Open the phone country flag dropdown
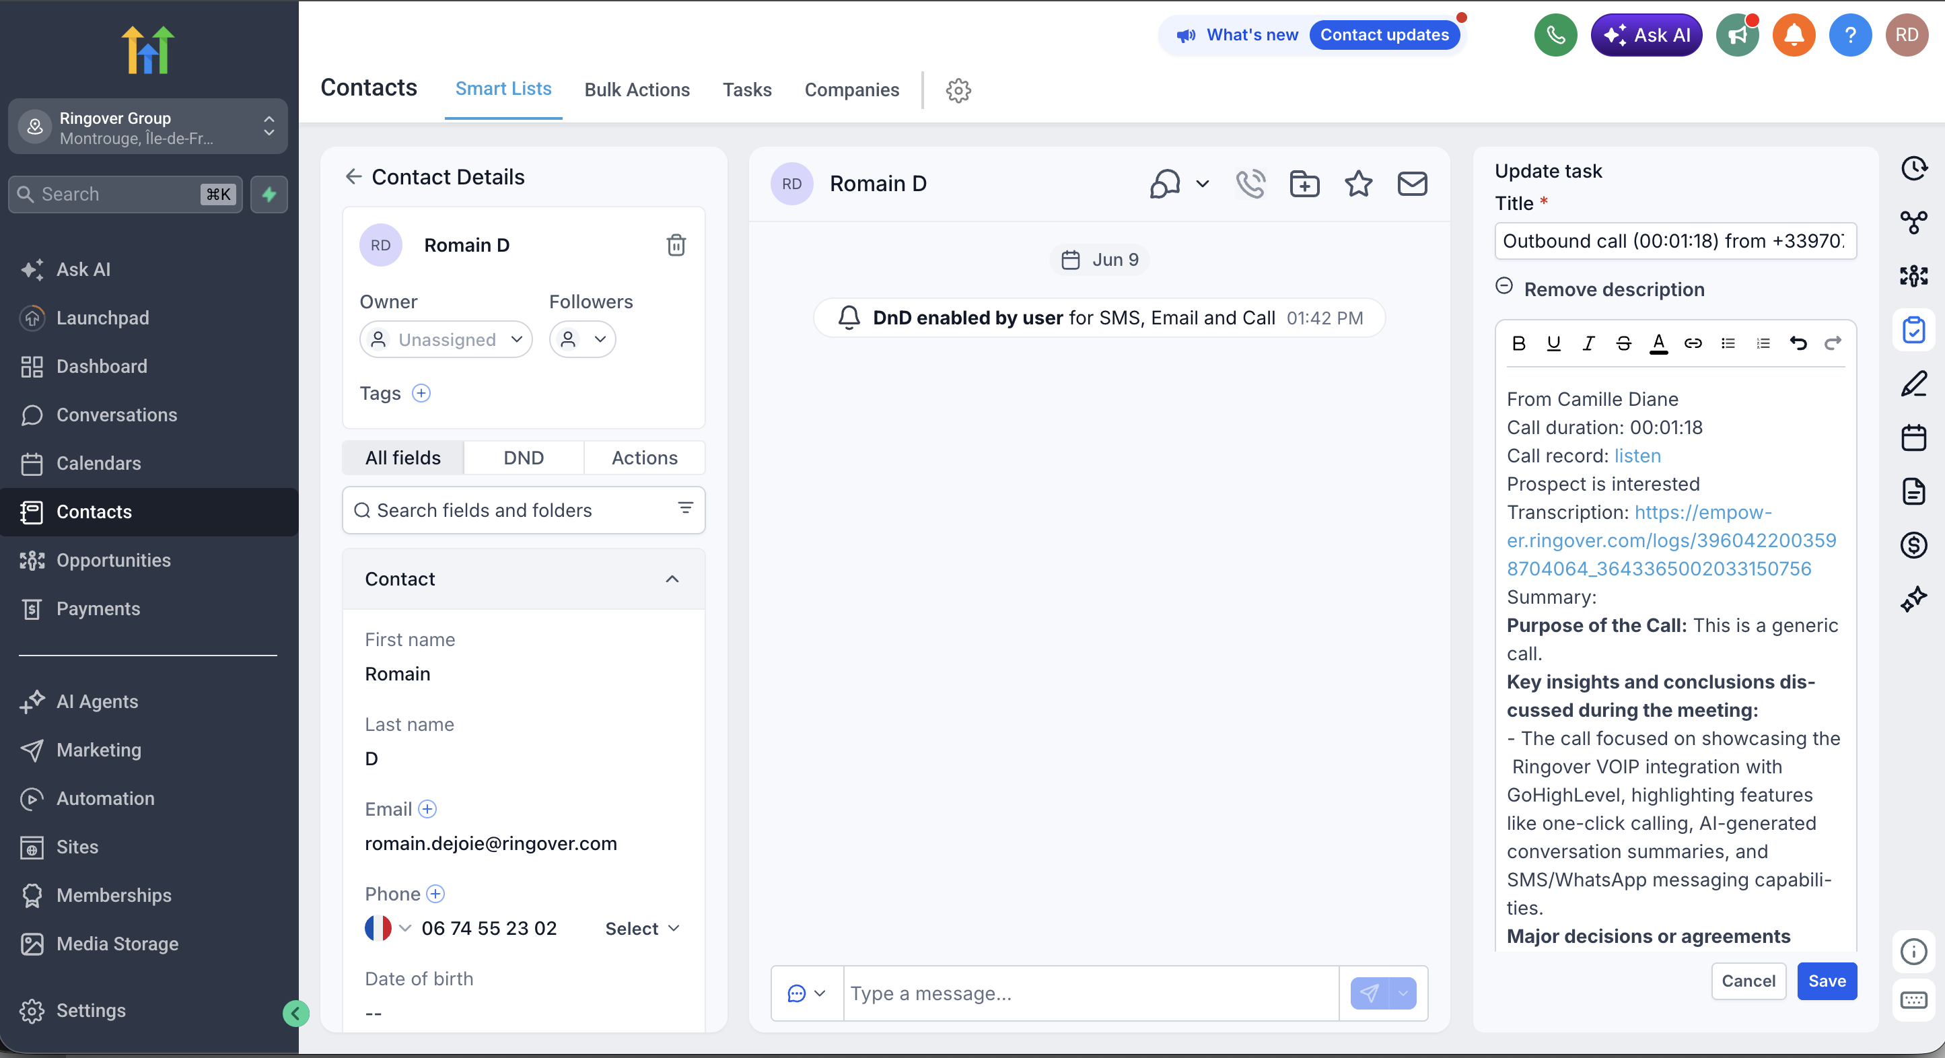Viewport: 1945px width, 1058px height. click(388, 928)
